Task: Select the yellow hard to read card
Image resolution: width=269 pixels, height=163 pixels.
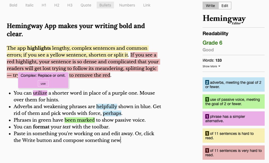Action: [233, 136]
